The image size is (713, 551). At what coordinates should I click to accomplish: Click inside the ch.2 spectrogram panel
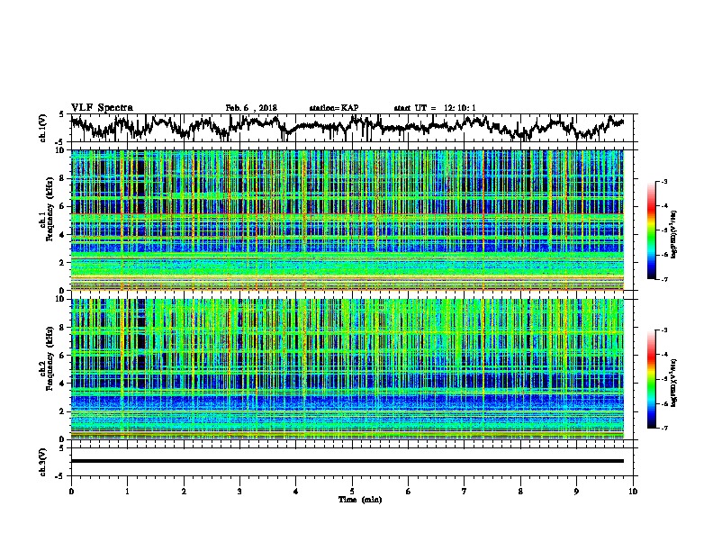coord(347,369)
